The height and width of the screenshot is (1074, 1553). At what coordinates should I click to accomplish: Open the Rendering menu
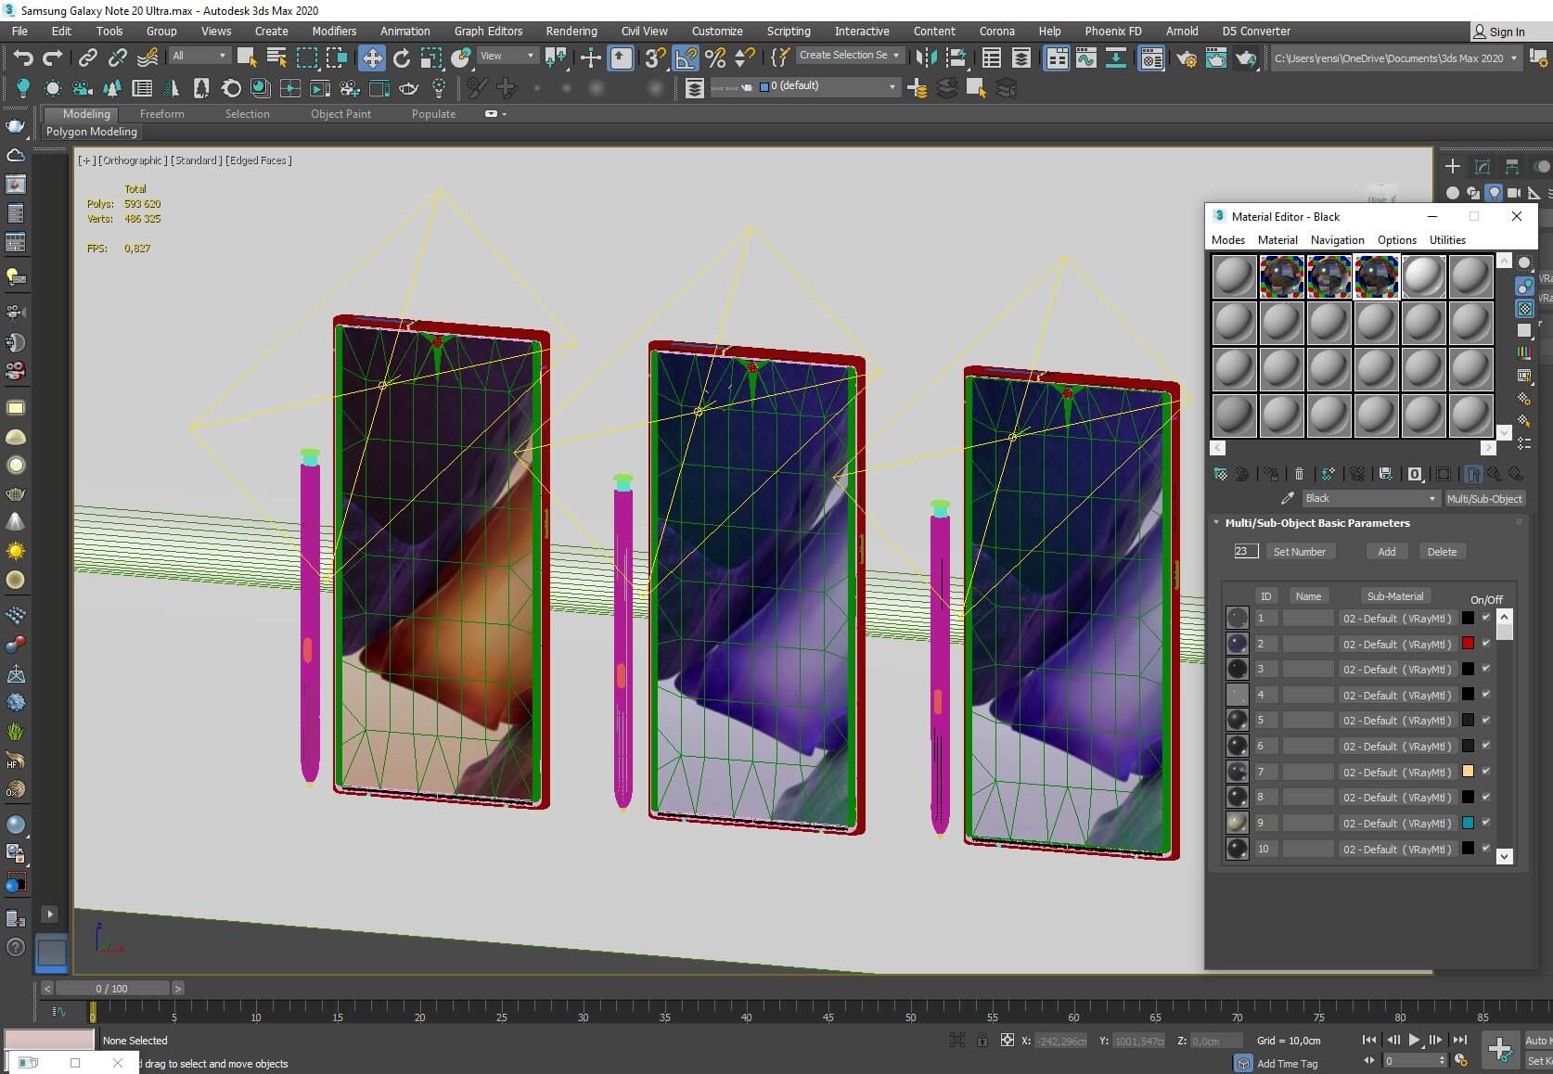[x=571, y=31]
